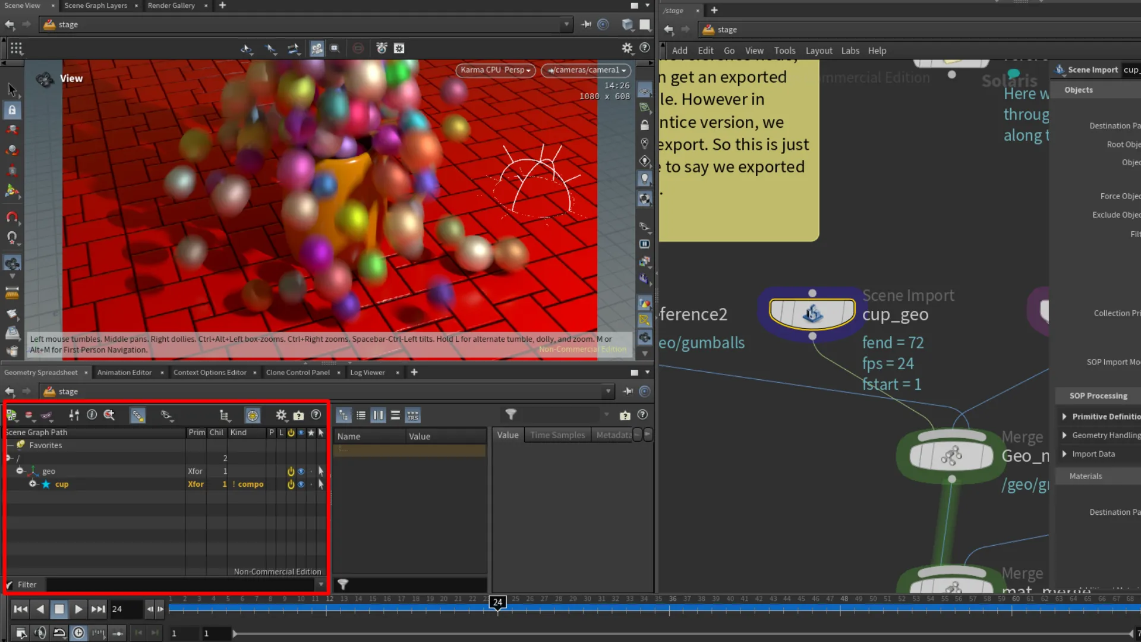Screen dimensions: 1141x642
Task: Click the masks display icon in Scene Graph Tree toolbar
Action: [47, 415]
